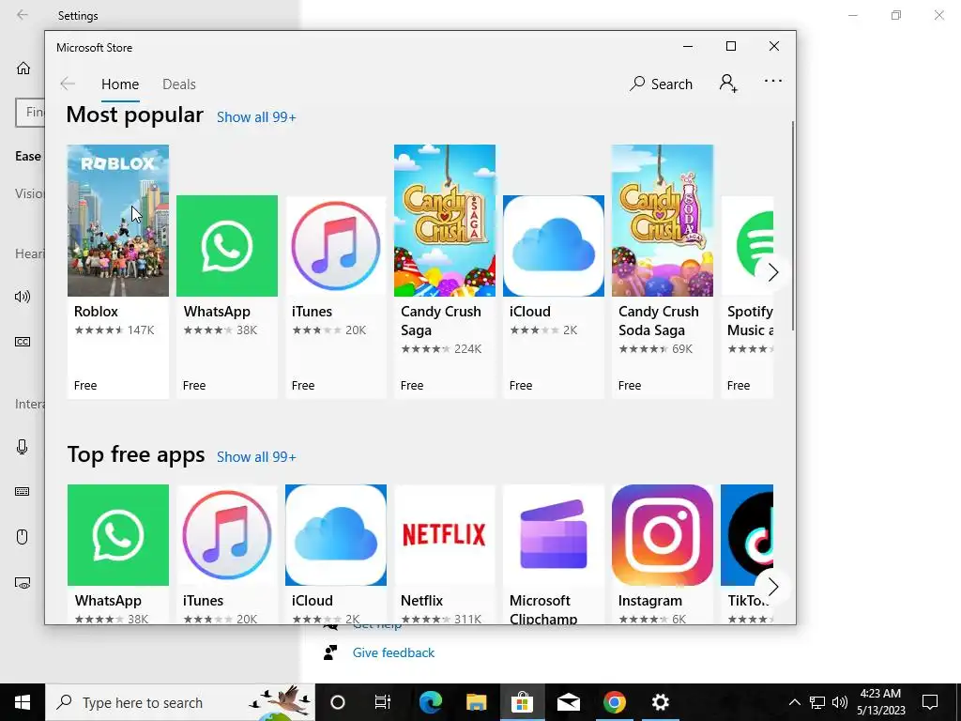Open the account sign-in person icon
The height and width of the screenshot is (721, 961).
coord(728,84)
